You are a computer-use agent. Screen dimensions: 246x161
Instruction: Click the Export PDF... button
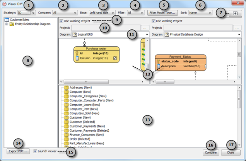pos(18,151)
